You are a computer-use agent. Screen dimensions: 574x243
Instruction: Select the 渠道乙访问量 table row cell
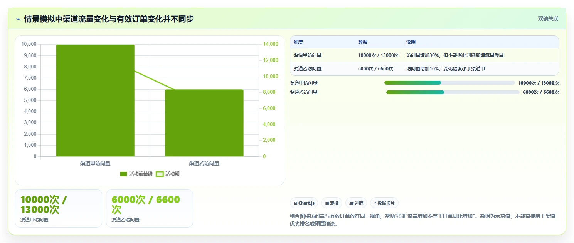click(308, 69)
